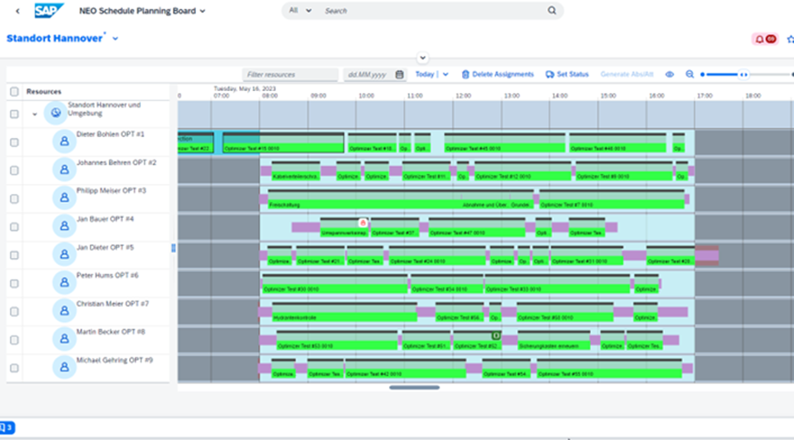
Task: Select Jan Dieter OPT #5 checkbox
Action: (14, 255)
